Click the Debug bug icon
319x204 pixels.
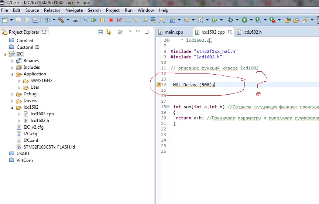(x=230, y=20)
